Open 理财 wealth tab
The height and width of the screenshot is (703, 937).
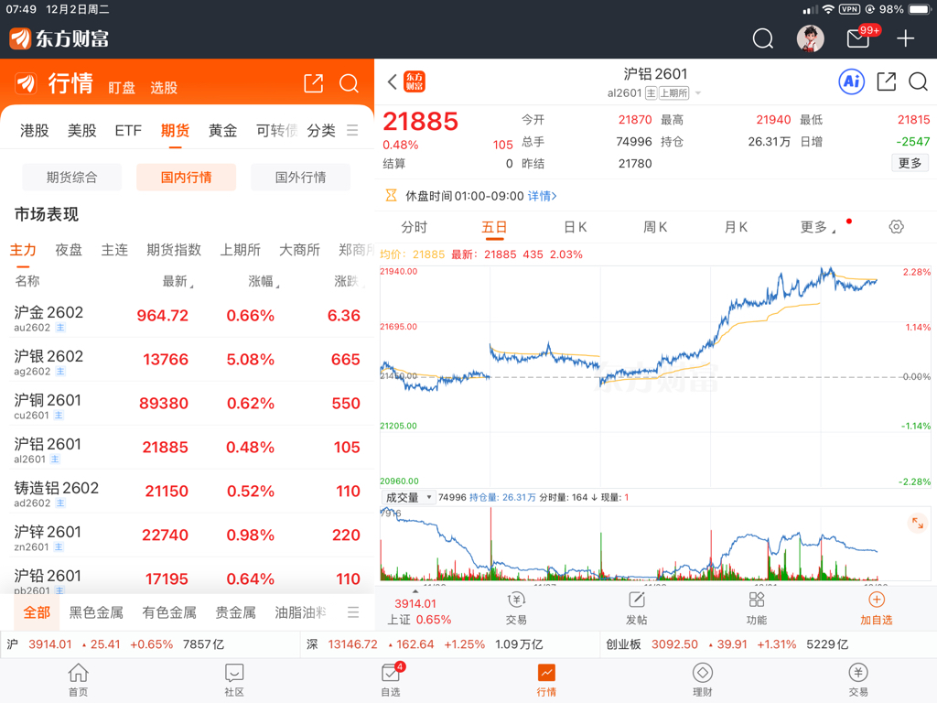(x=702, y=680)
